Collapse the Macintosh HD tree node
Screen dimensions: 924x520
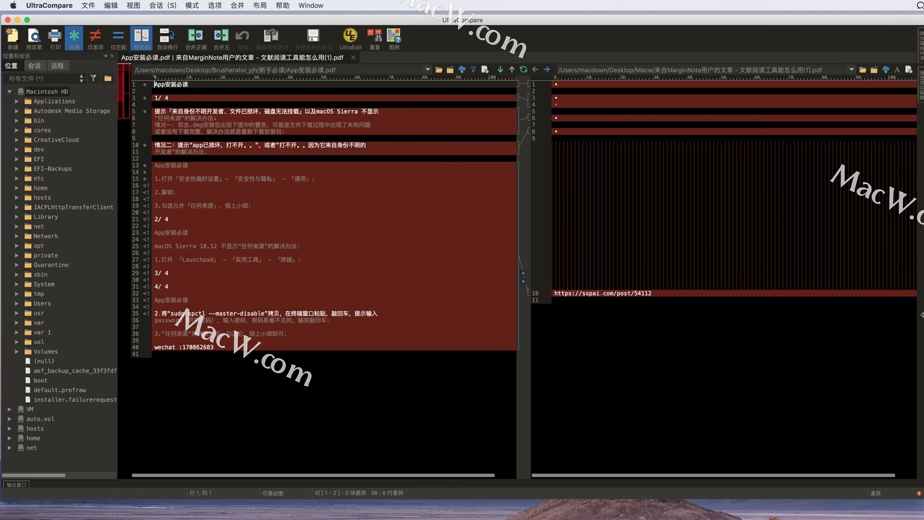click(9, 91)
